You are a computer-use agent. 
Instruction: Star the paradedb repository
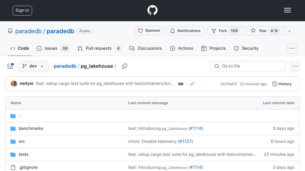pyautogui.click(x=265, y=31)
